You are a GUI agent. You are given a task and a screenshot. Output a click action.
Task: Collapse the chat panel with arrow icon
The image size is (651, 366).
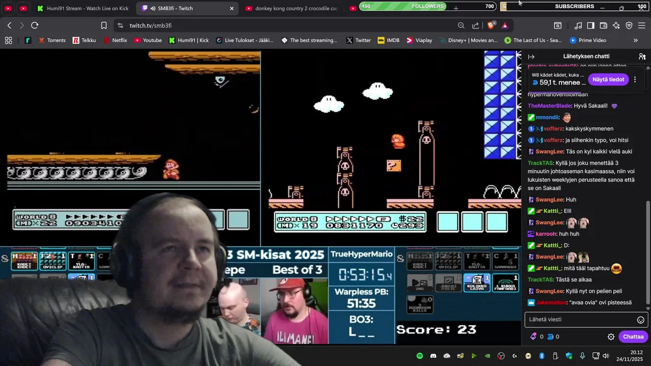coord(531,57)
